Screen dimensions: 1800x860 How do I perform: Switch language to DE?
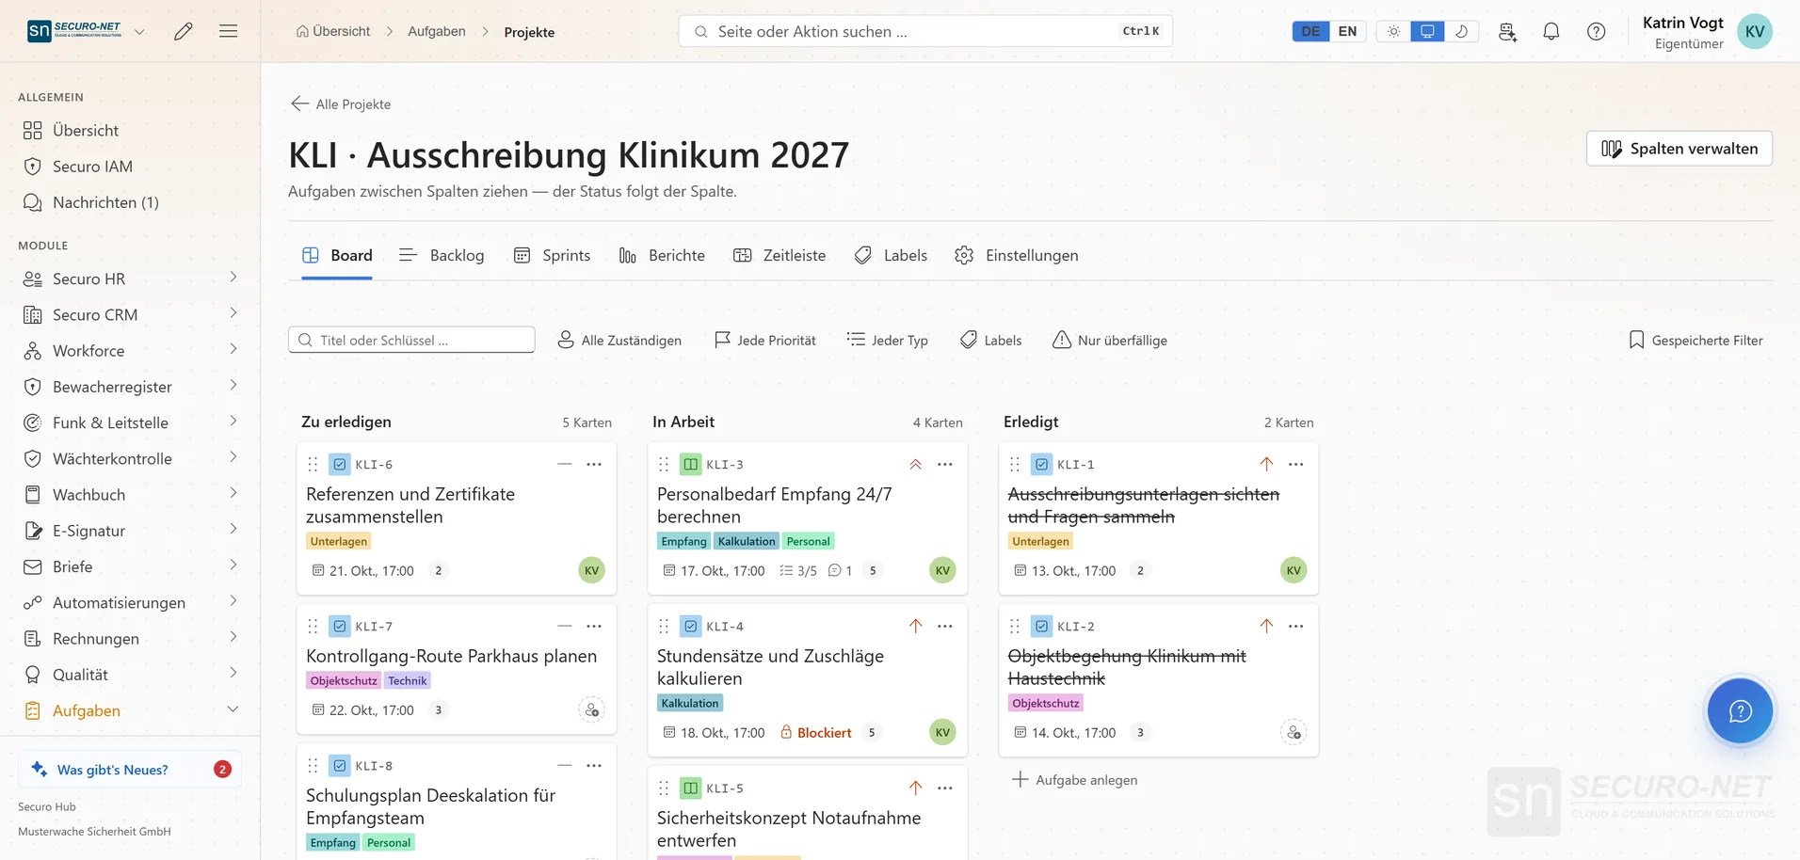[x=1310, y=31]
